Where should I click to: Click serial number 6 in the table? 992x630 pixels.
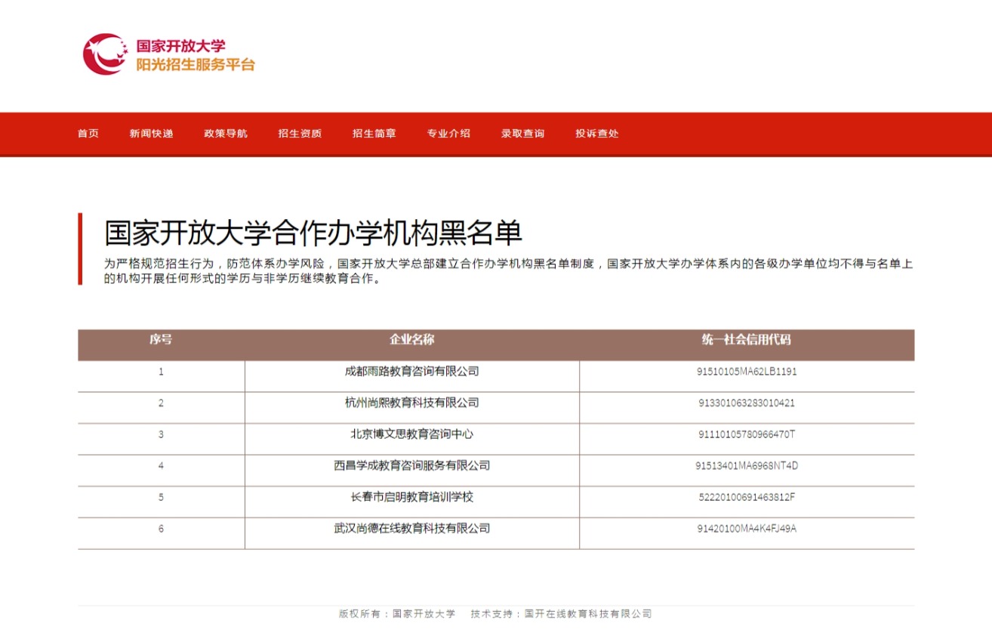coord(161,528)
